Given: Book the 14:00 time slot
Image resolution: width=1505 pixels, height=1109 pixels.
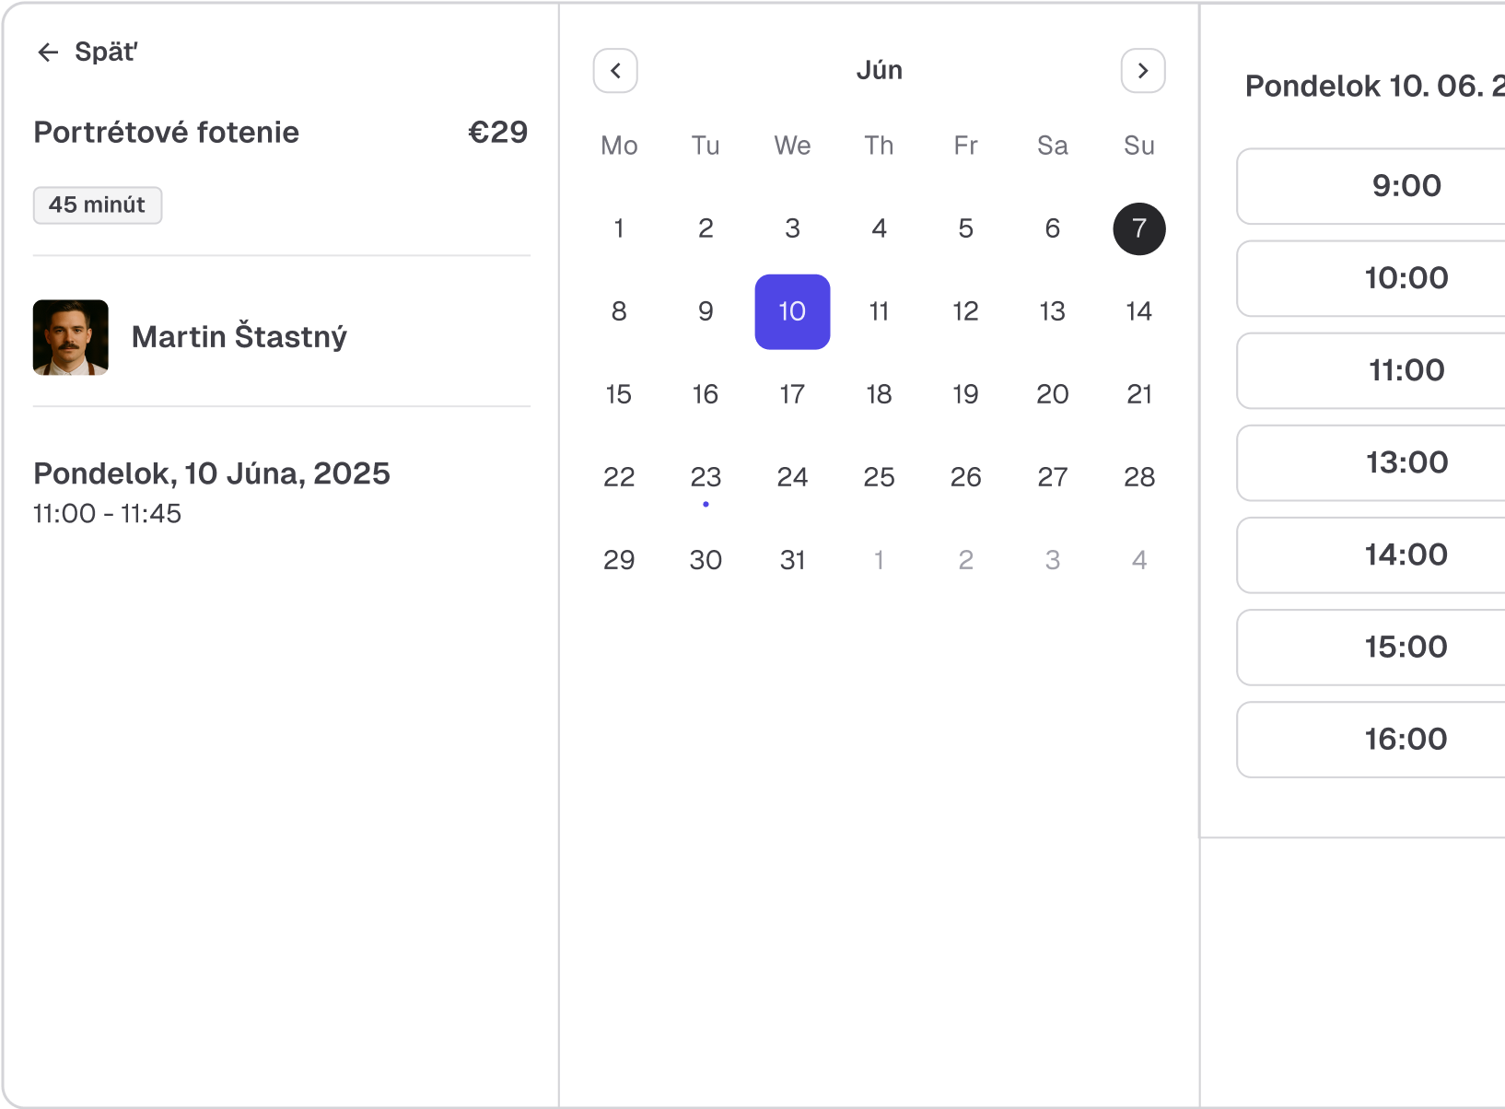Looking at the screenshot, I should 1406,554.
